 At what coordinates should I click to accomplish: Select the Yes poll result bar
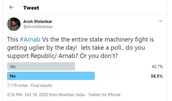pyautogui.click(x=41, y=66)
